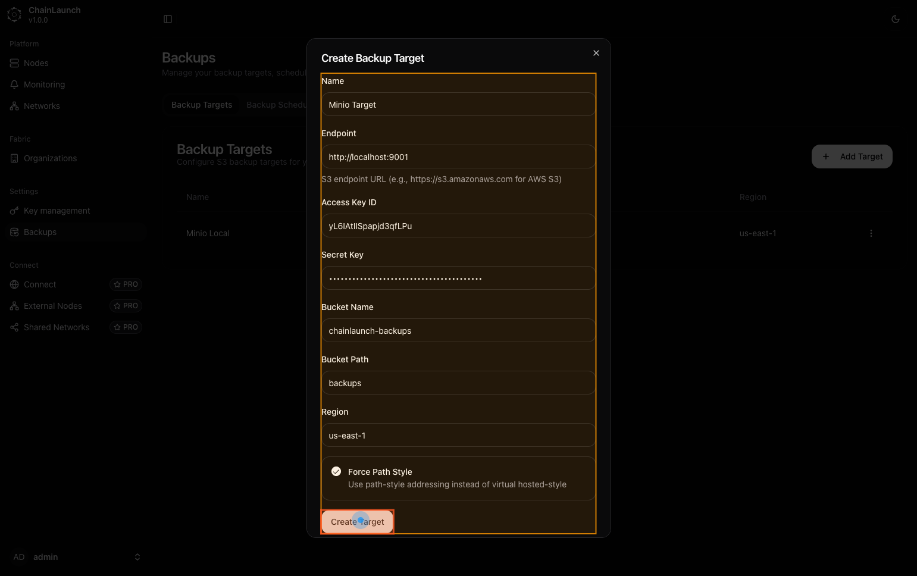Click the Organizations building icon
The height and width of the screenshot is (576, 917).
pyautogui.click(x=14, y=158)
